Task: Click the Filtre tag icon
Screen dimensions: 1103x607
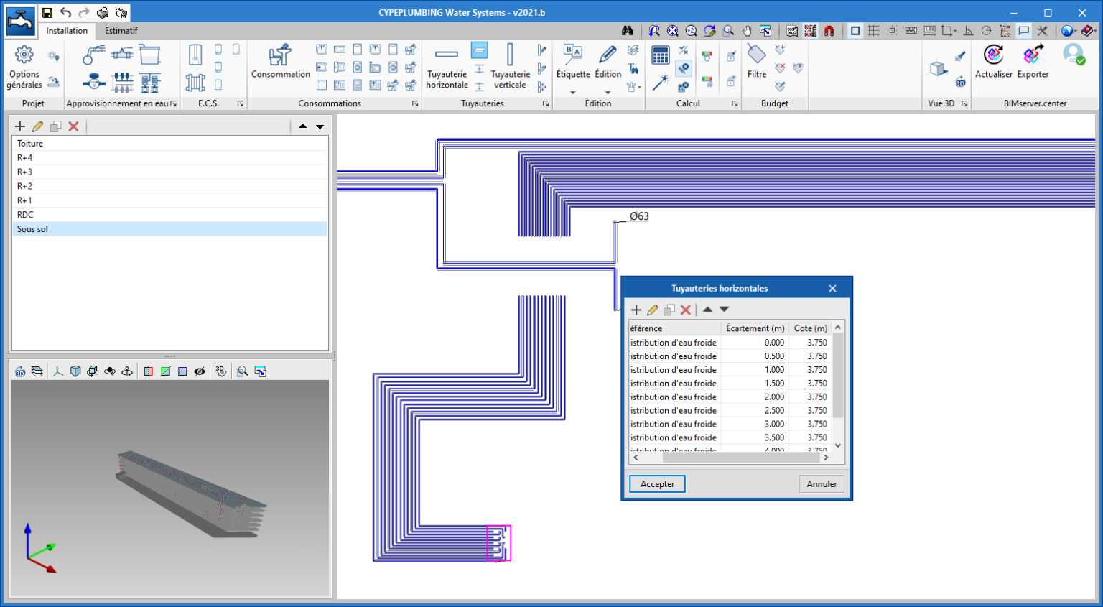Action: (x=756, y=55)
